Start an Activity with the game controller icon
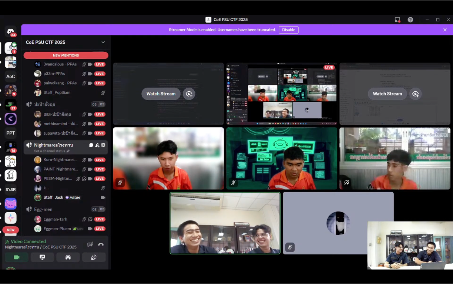 [68, 257]
